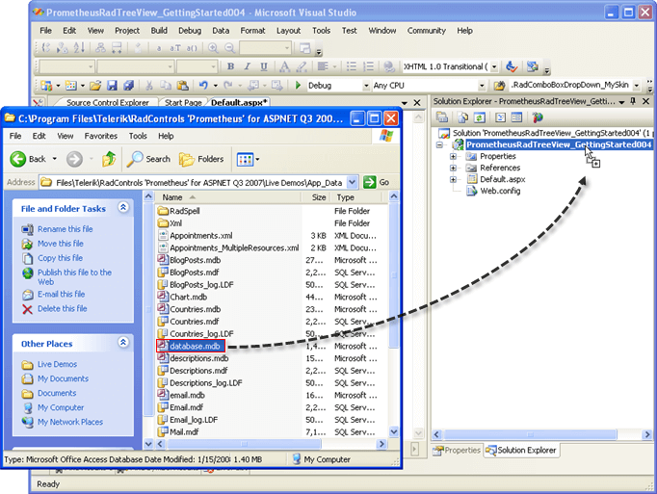The height and width of the screenshot is (494, 657).
Task: Click the Show All Files icon in Solution Explorer
Action: (461, 117)
